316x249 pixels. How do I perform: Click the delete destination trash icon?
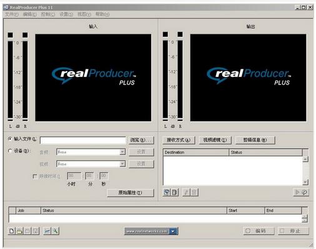pos(194,192)
